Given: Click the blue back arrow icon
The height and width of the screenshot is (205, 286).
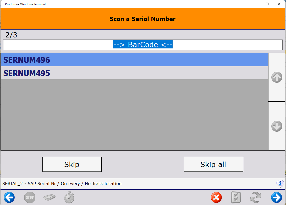Looking at the screenshot, I should tap(9, 197).
